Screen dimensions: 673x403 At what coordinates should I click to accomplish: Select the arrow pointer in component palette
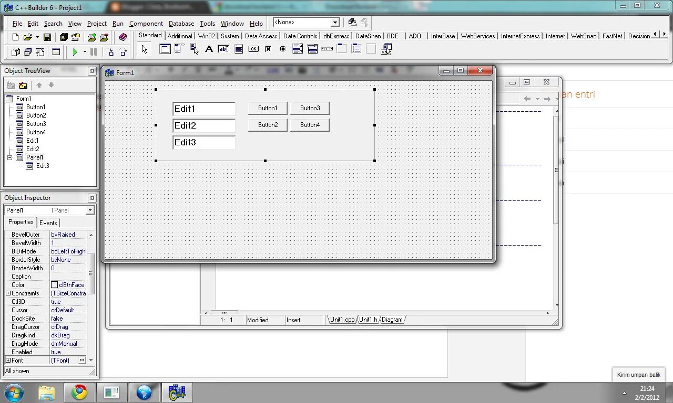(x=145, y=49)
